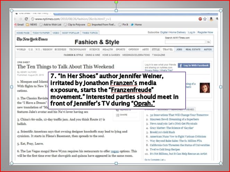Open the MOST POPULAR tab
Image resolution: width=230 pixels, height=172 pixels.
pyautogui.click(x=70, y=33)
